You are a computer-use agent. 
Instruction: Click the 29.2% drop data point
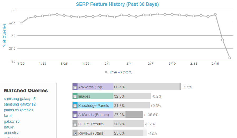tap(223, 40)
